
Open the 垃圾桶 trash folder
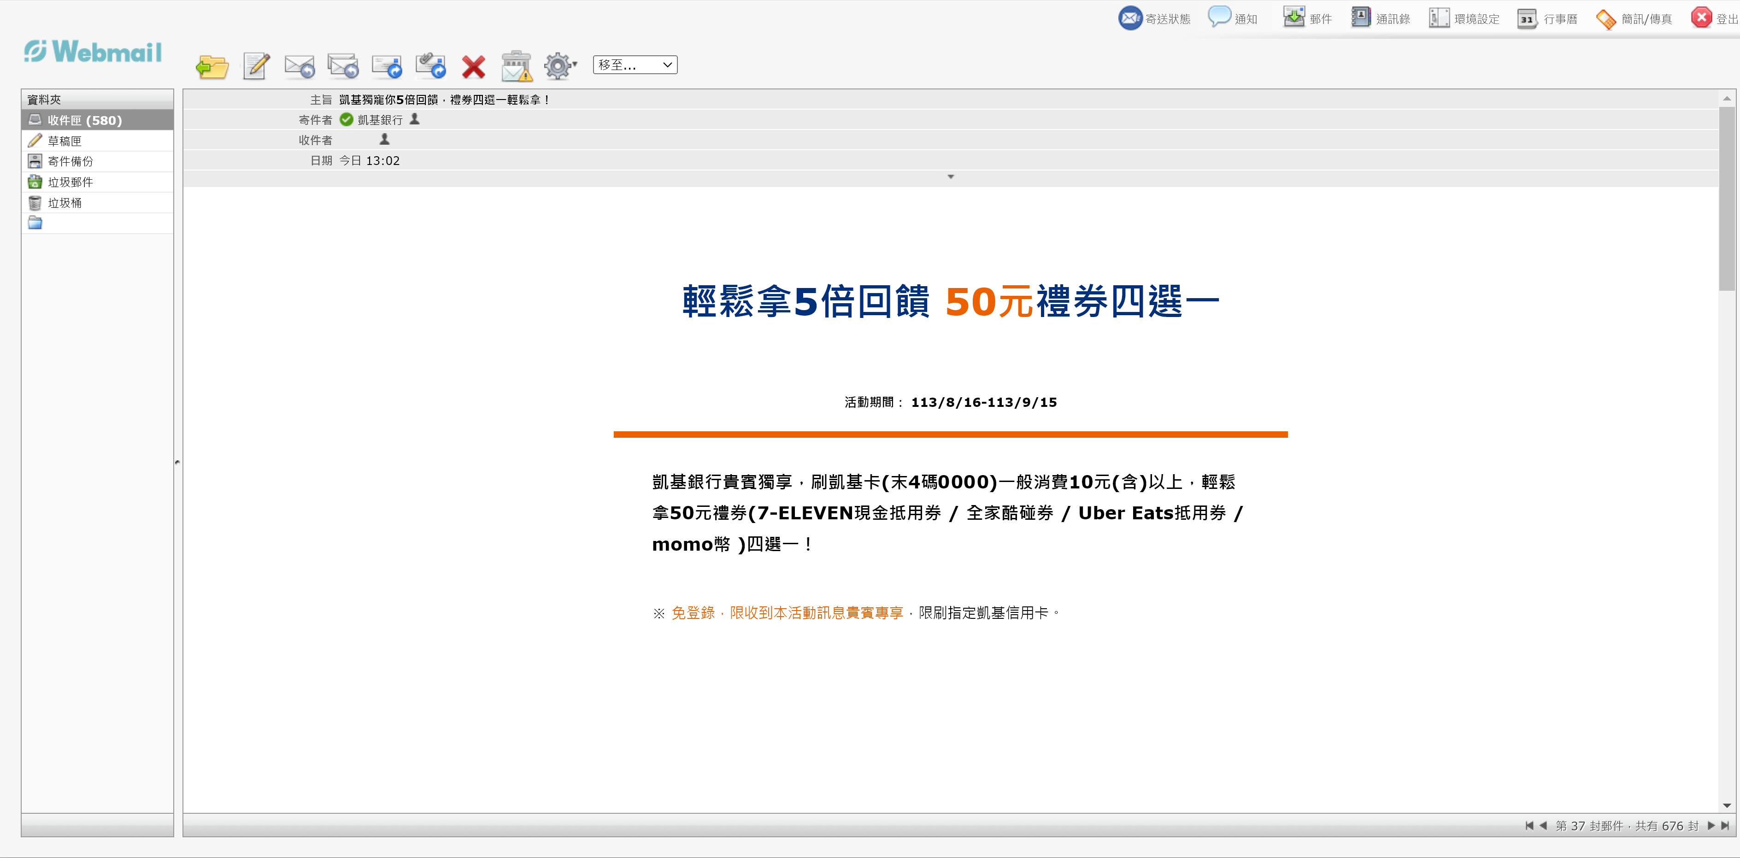click(97, 203)
